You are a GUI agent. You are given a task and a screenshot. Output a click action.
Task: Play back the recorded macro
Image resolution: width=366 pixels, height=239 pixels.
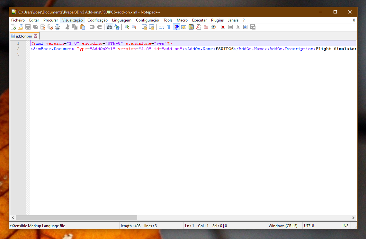(238, 27)
